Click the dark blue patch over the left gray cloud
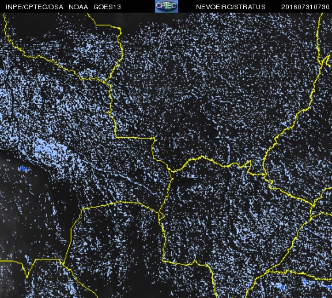 point(22,168)
